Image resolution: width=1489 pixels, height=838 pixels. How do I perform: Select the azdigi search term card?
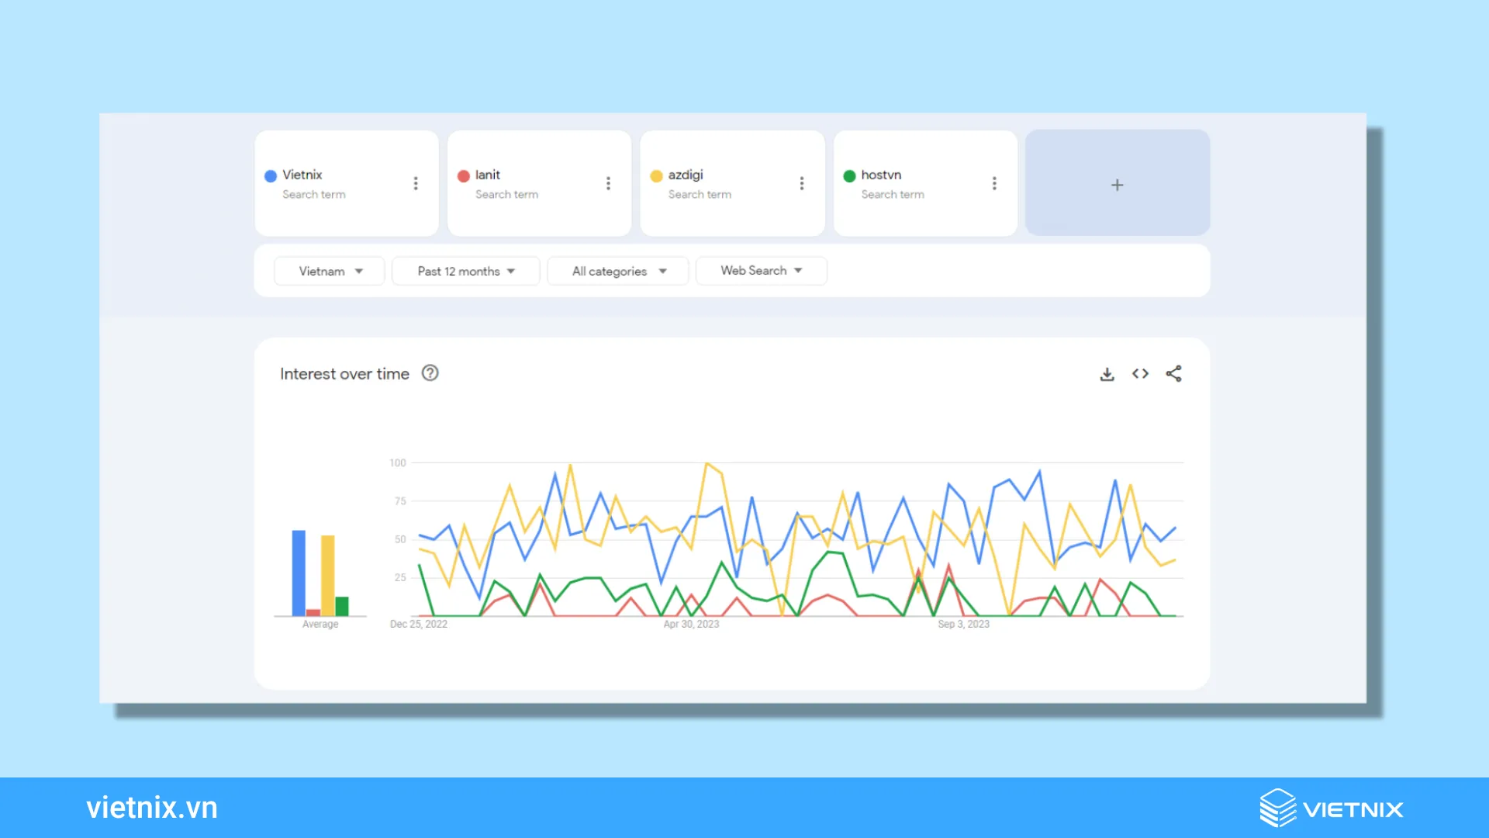pyautogui.click(x=732, y=183)
